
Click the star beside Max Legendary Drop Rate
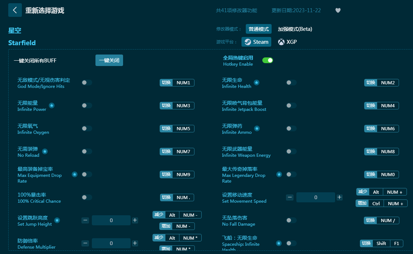279,174
